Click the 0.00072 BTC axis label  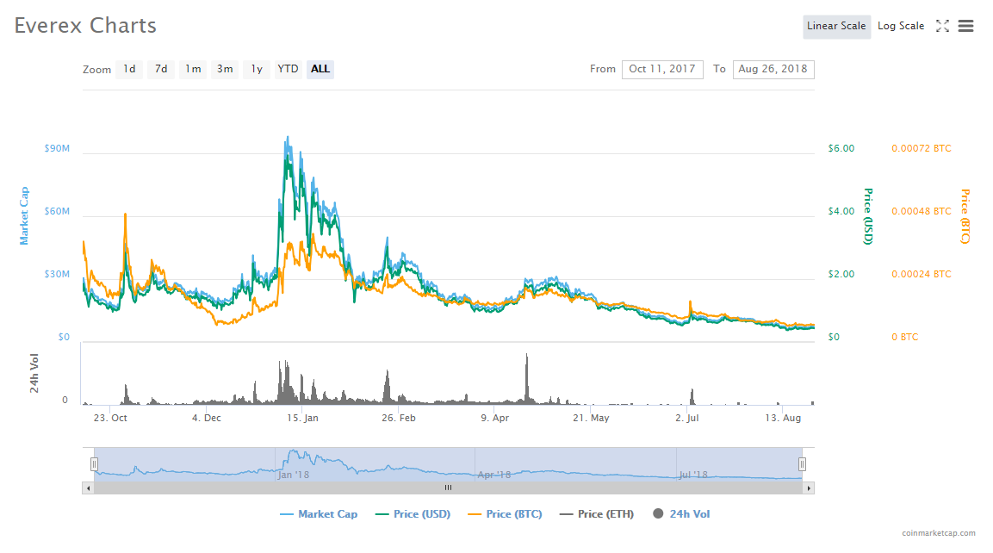tap(922, 148)
